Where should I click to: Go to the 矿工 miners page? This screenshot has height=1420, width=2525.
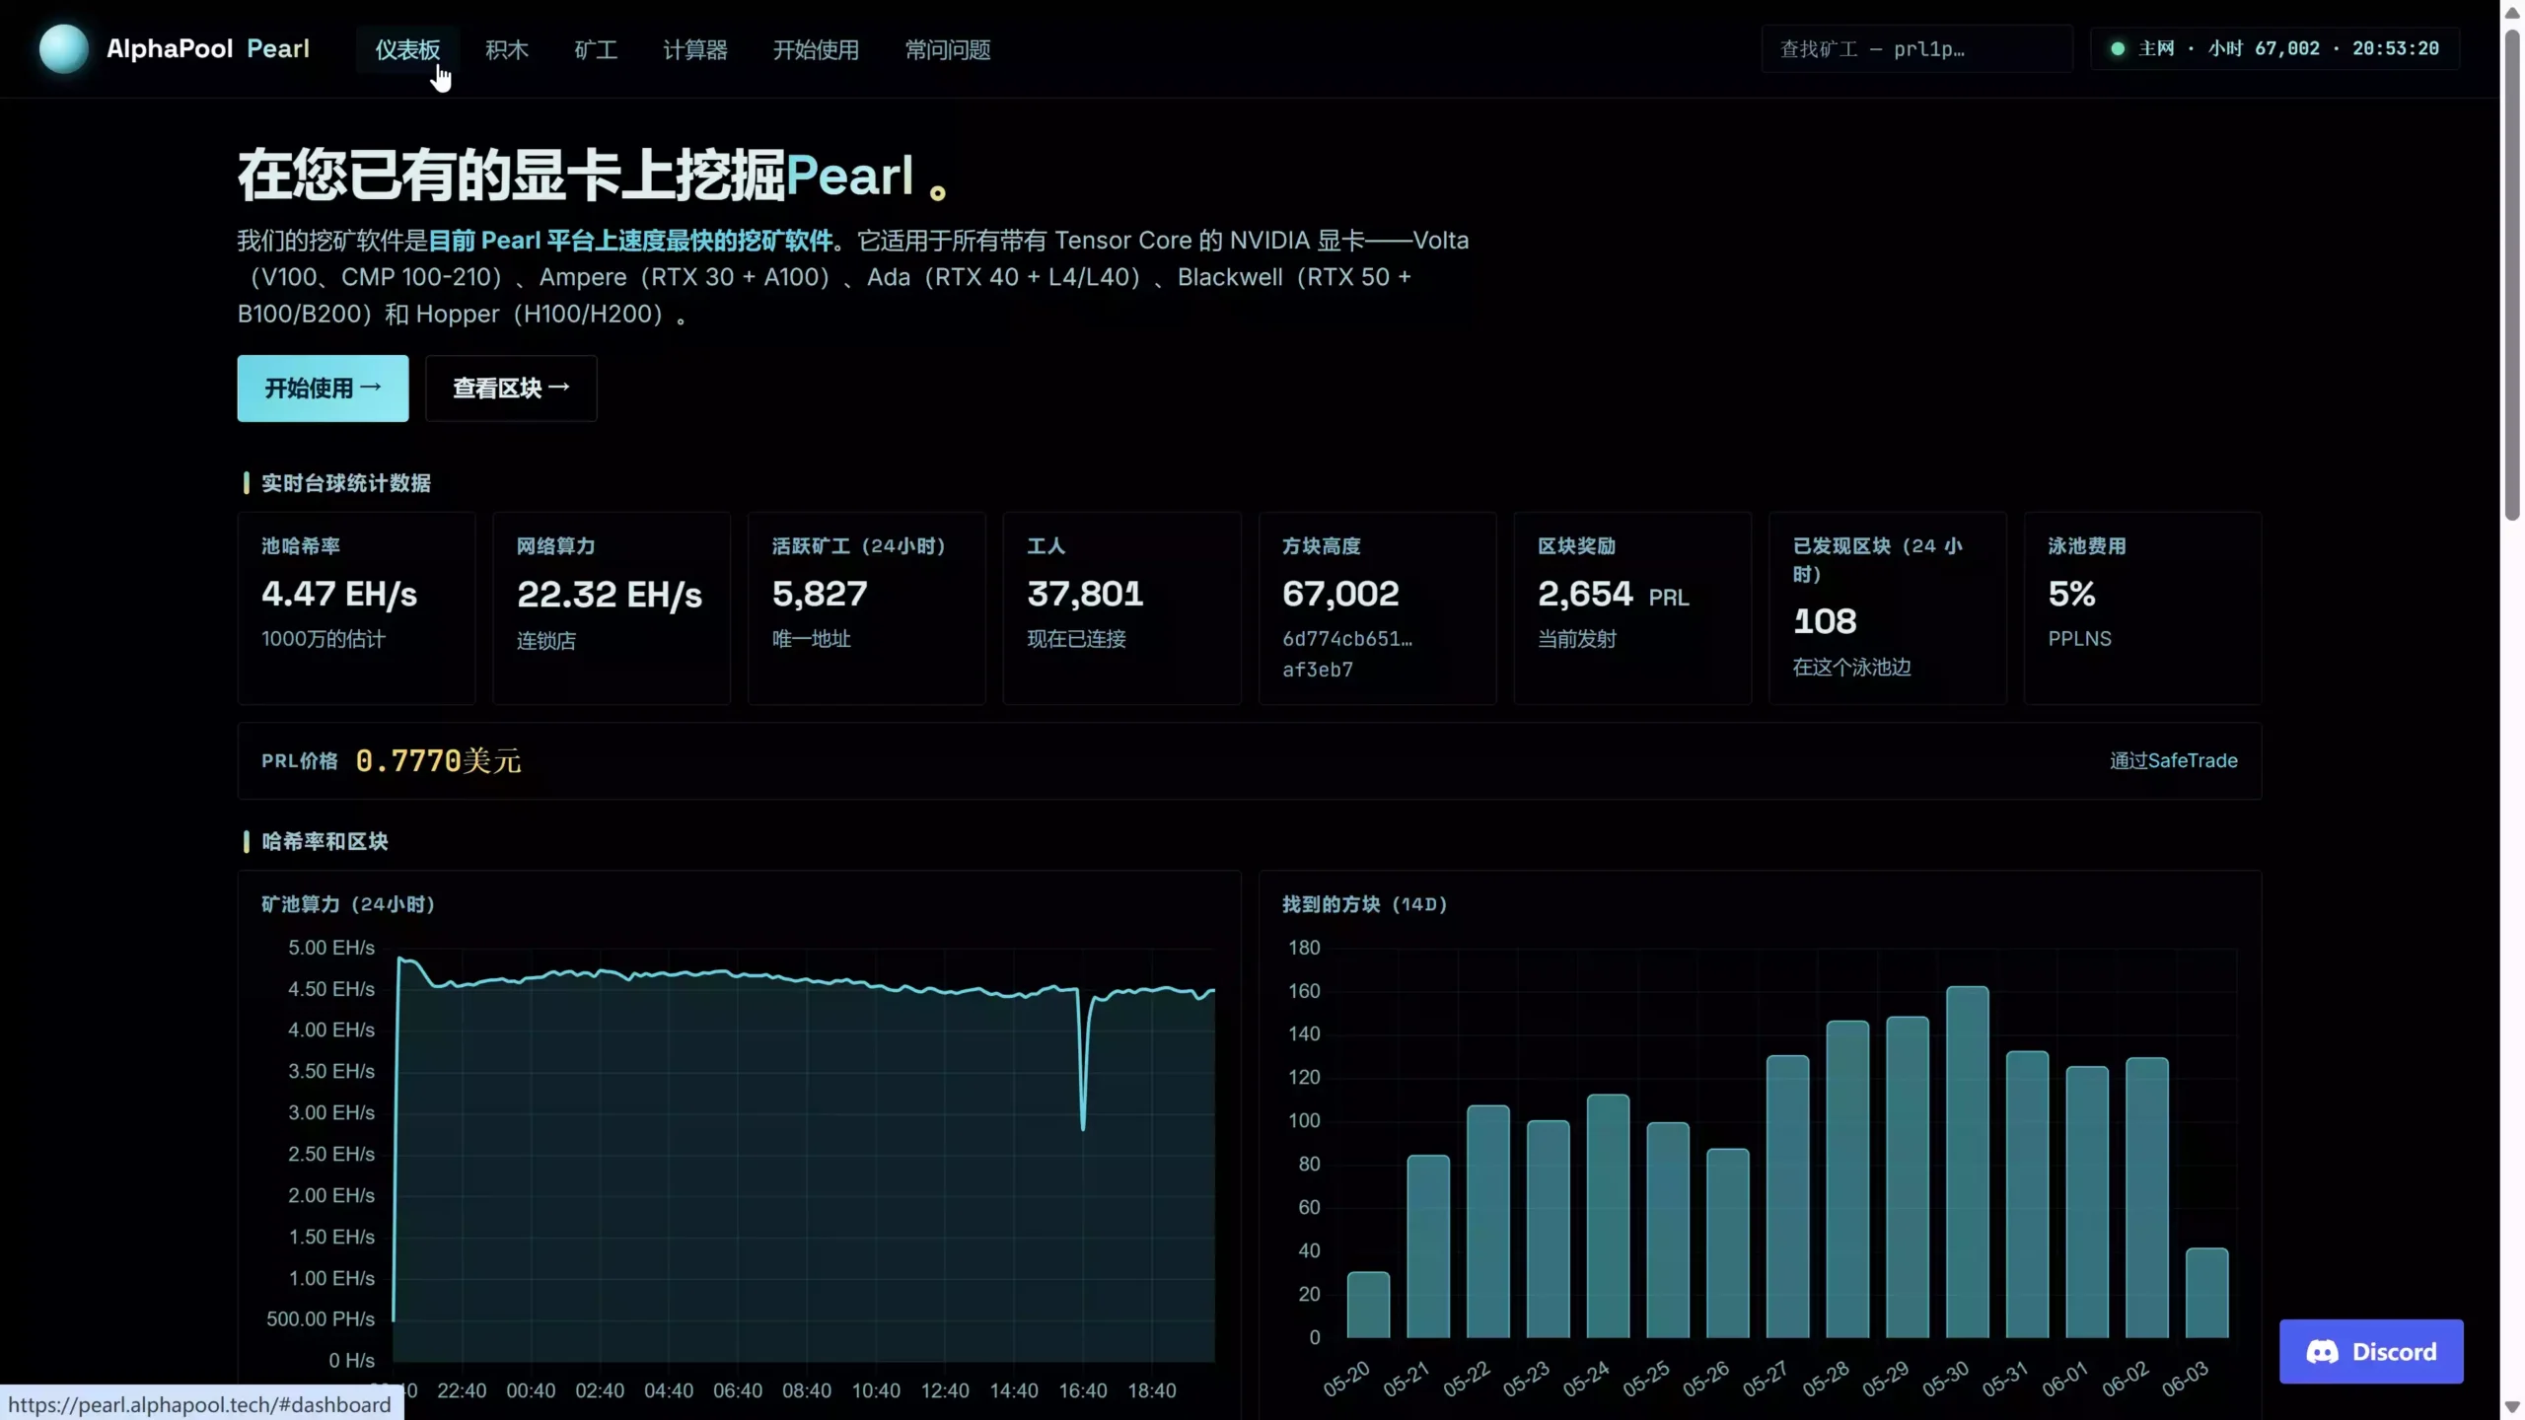click(x=596, y=49)
